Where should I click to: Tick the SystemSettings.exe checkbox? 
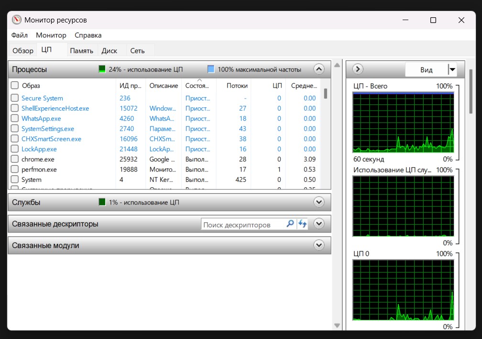pyautogui.click(x=15, y=128)
